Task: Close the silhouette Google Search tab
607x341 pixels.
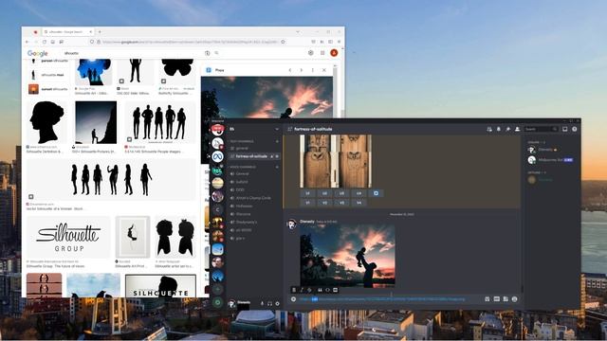Action: [x=91, y=31]
